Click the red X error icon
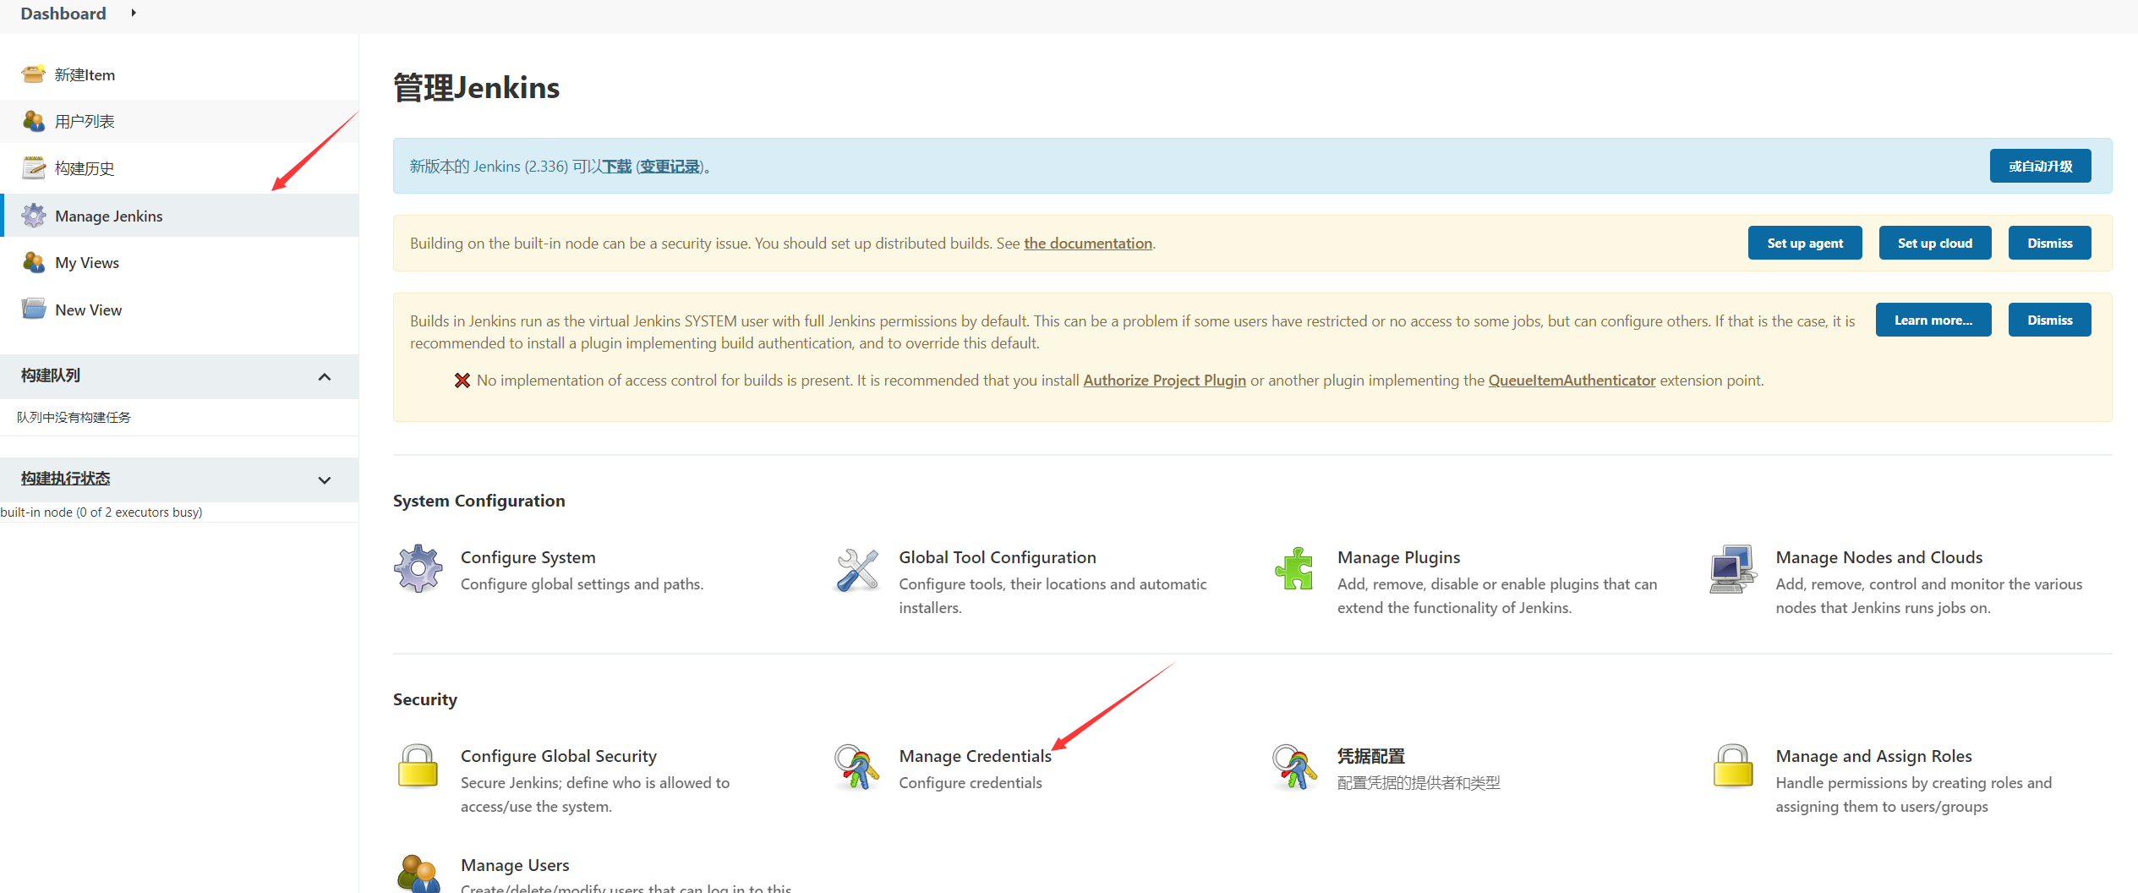Image resolution: width=2138 pixels, height=893 pixels. 462,381
